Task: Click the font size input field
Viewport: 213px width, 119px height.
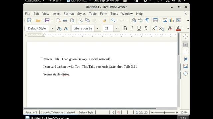Action: coord(108,28)
